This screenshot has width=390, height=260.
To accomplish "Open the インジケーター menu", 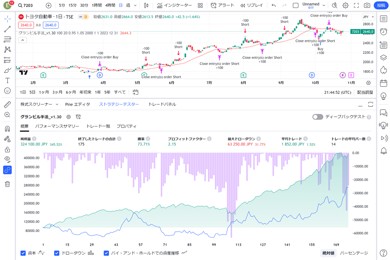I will [174, 5].
